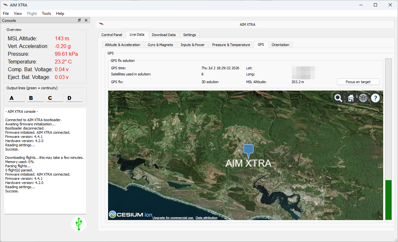Open Gyro & Magneto tab
This screenshot has height=242, width=398.
click(x=160, y=45)
